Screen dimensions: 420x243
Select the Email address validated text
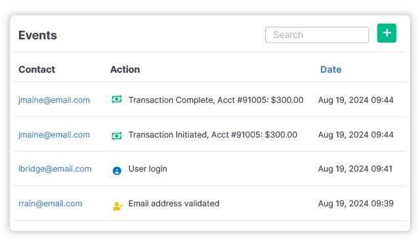click(174, 204)
